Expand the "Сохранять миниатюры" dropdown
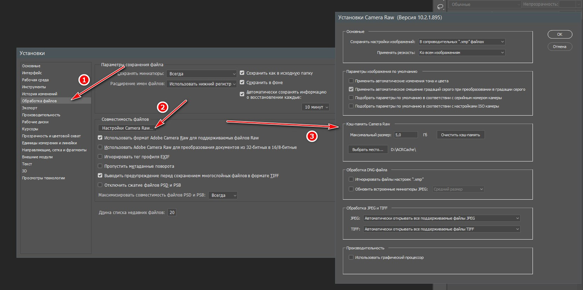This screenshot has width=583, height=290. tap(202, 74)
